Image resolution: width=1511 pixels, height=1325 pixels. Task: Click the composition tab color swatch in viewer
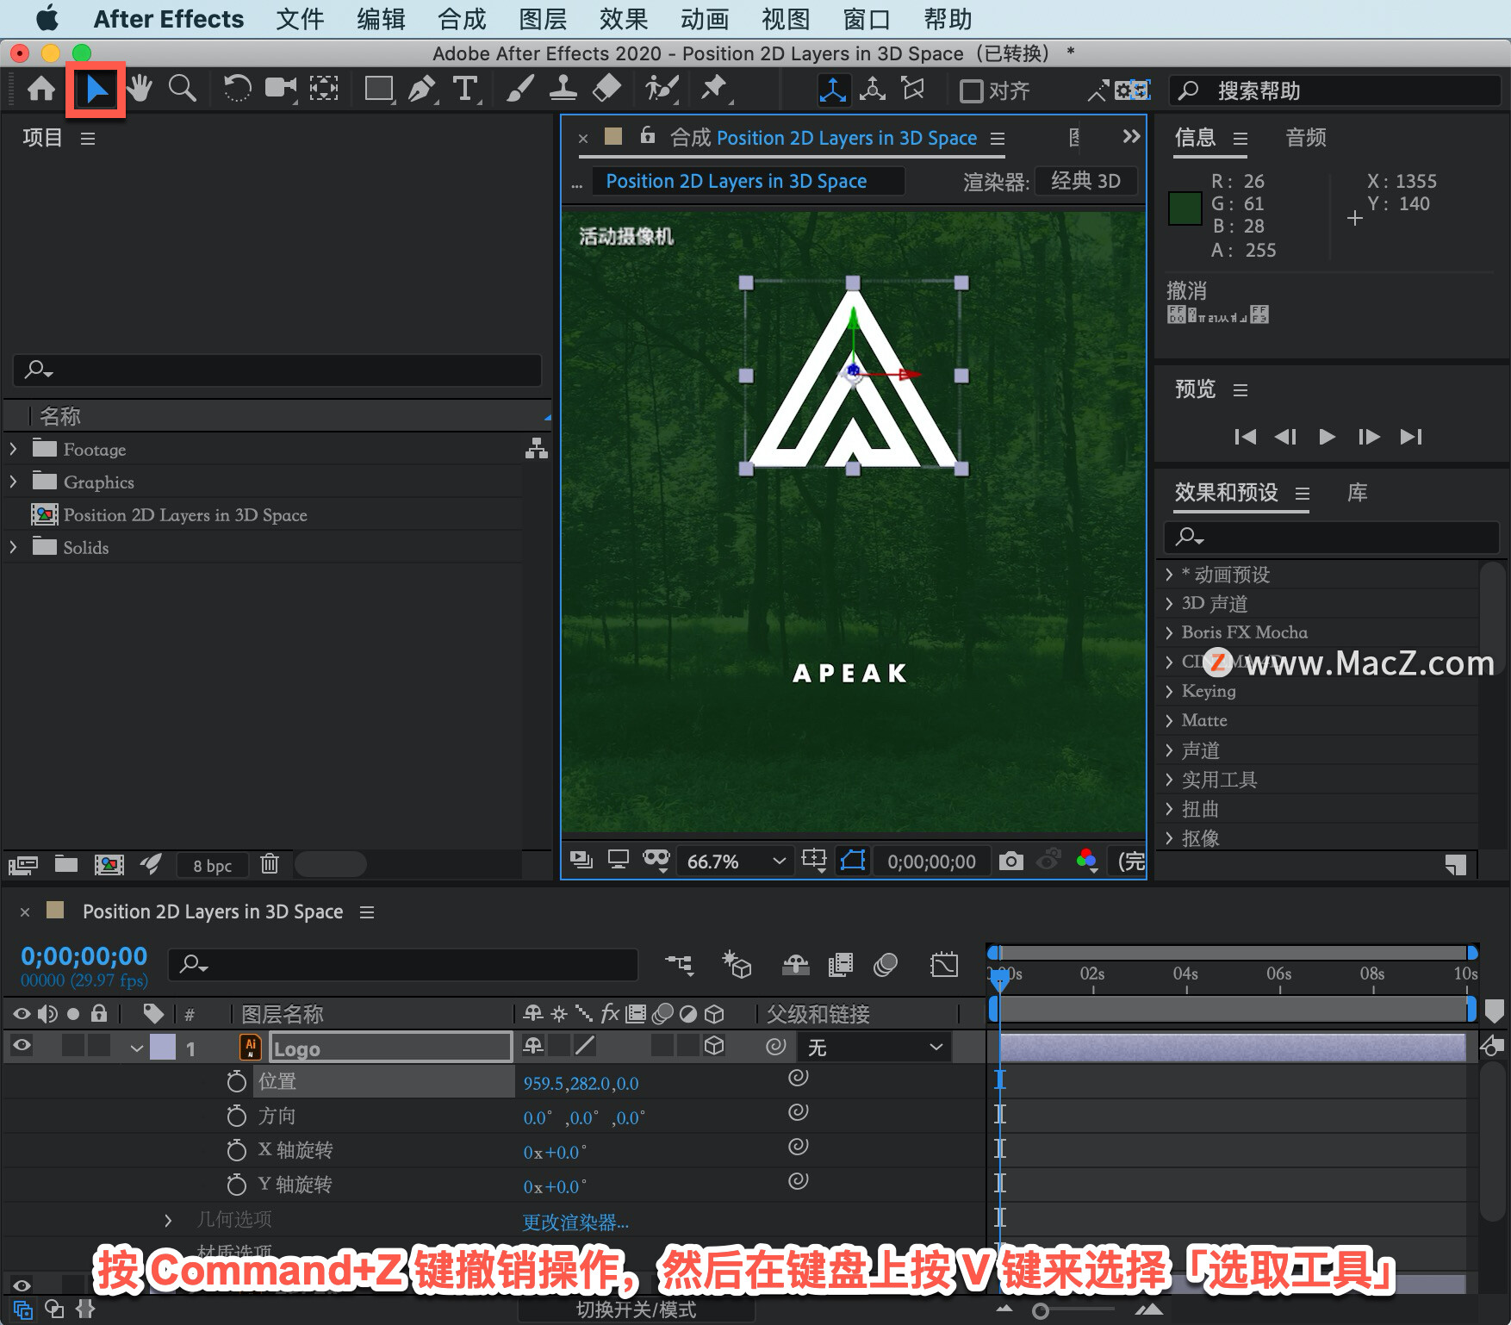(x=613, y=136)
